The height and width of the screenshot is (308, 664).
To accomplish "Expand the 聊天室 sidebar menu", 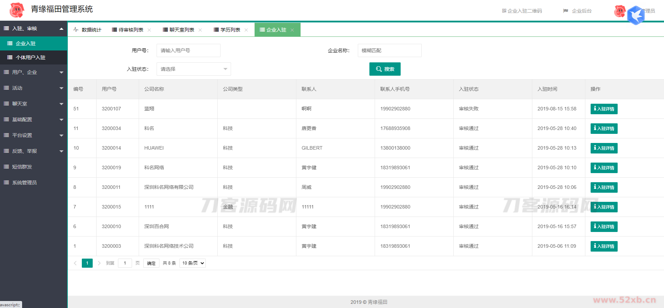I will (x=33, y=104).
